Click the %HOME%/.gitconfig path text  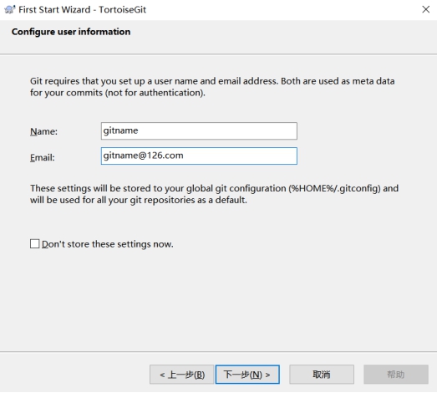[x=334, y=188]
